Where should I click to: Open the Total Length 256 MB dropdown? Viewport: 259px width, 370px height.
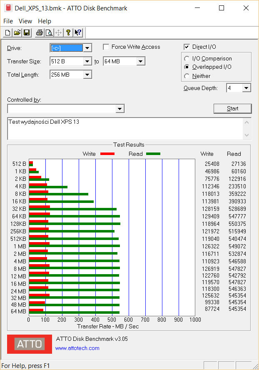point(87,75)
